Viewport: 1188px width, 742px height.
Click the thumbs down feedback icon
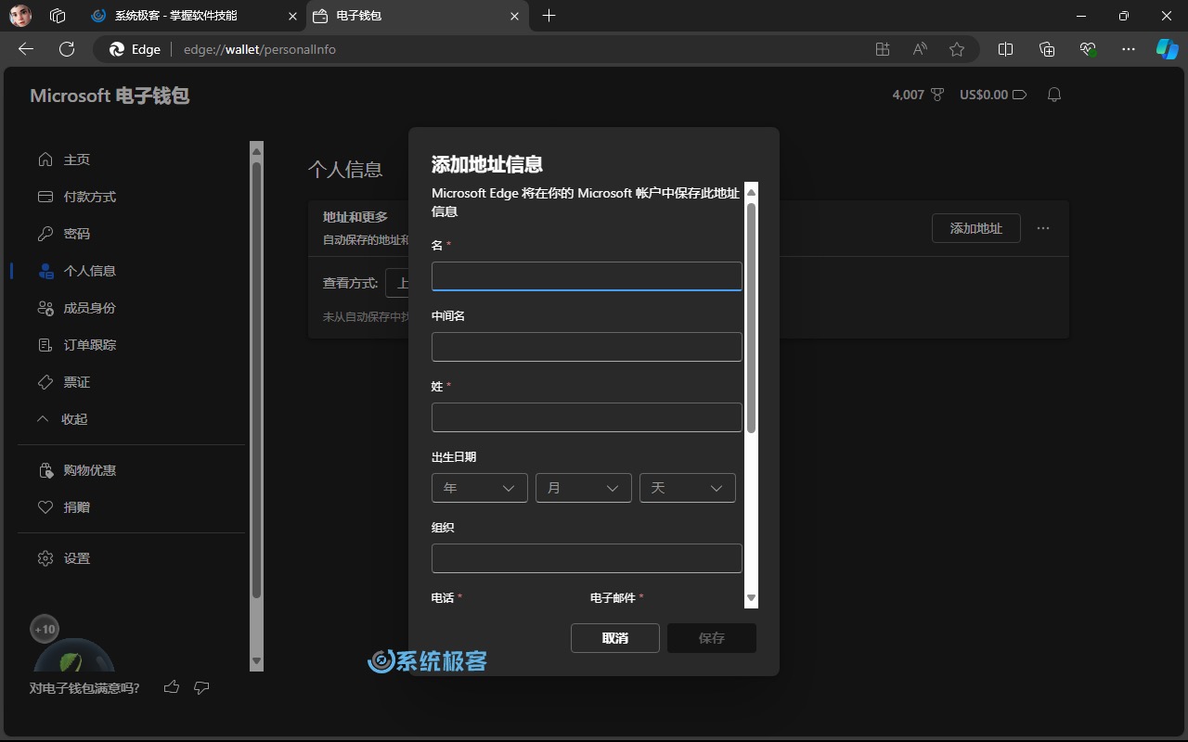pos(201,687)
